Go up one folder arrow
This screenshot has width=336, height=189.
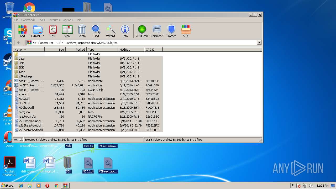[18, 43]
